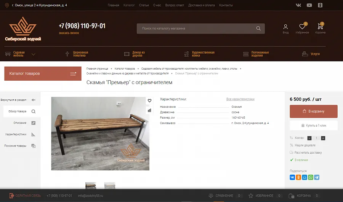Click the info@zodchiy55.ru email
343x202 pixels.
pos(90,196)
